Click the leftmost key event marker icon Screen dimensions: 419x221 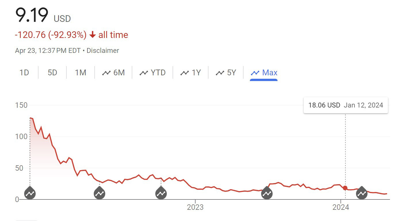[x=30, y=193]
